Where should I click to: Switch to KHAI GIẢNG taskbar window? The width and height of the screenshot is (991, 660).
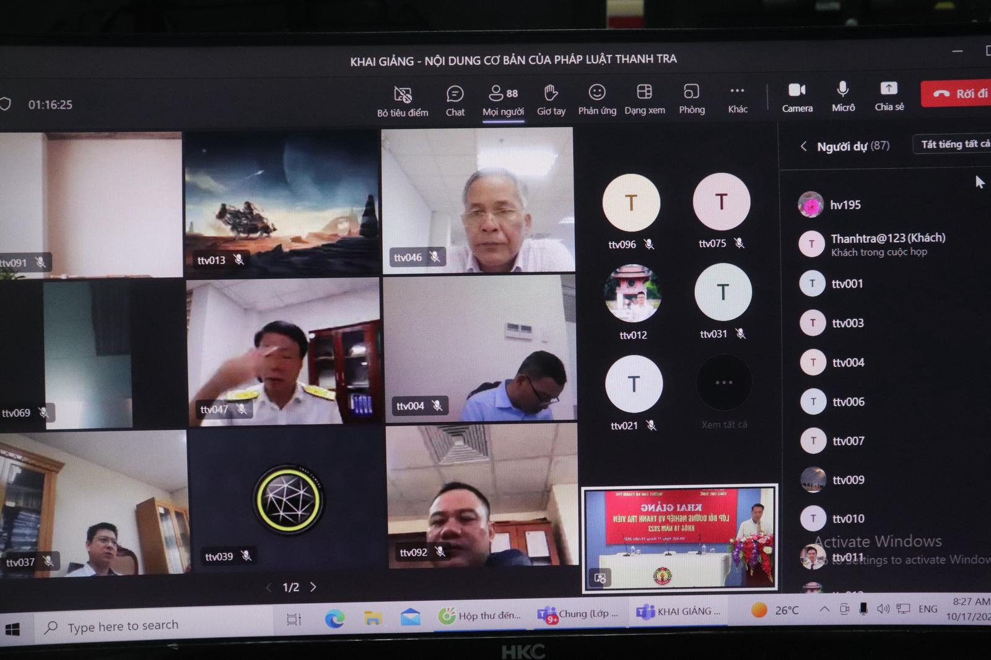679,612
